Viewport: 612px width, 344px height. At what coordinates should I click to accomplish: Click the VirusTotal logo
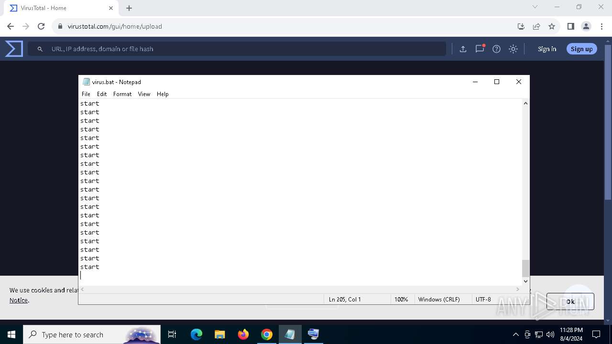[x=14, y=49]
